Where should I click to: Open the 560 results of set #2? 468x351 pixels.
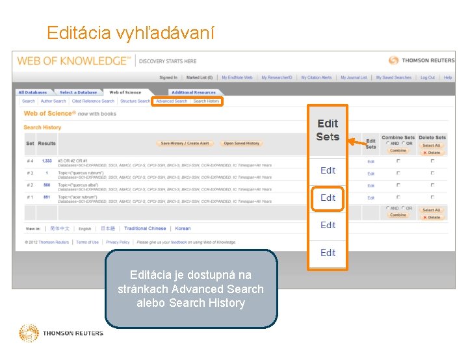pos(47,185)
